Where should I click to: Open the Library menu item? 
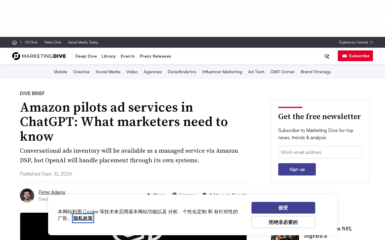[x=109, y=56]
